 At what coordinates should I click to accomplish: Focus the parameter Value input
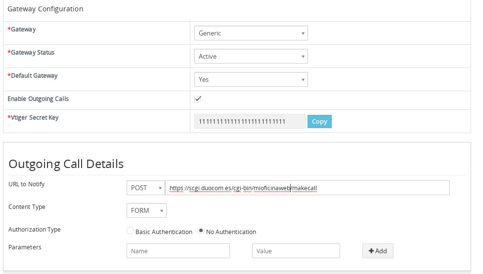coord(296,251)
